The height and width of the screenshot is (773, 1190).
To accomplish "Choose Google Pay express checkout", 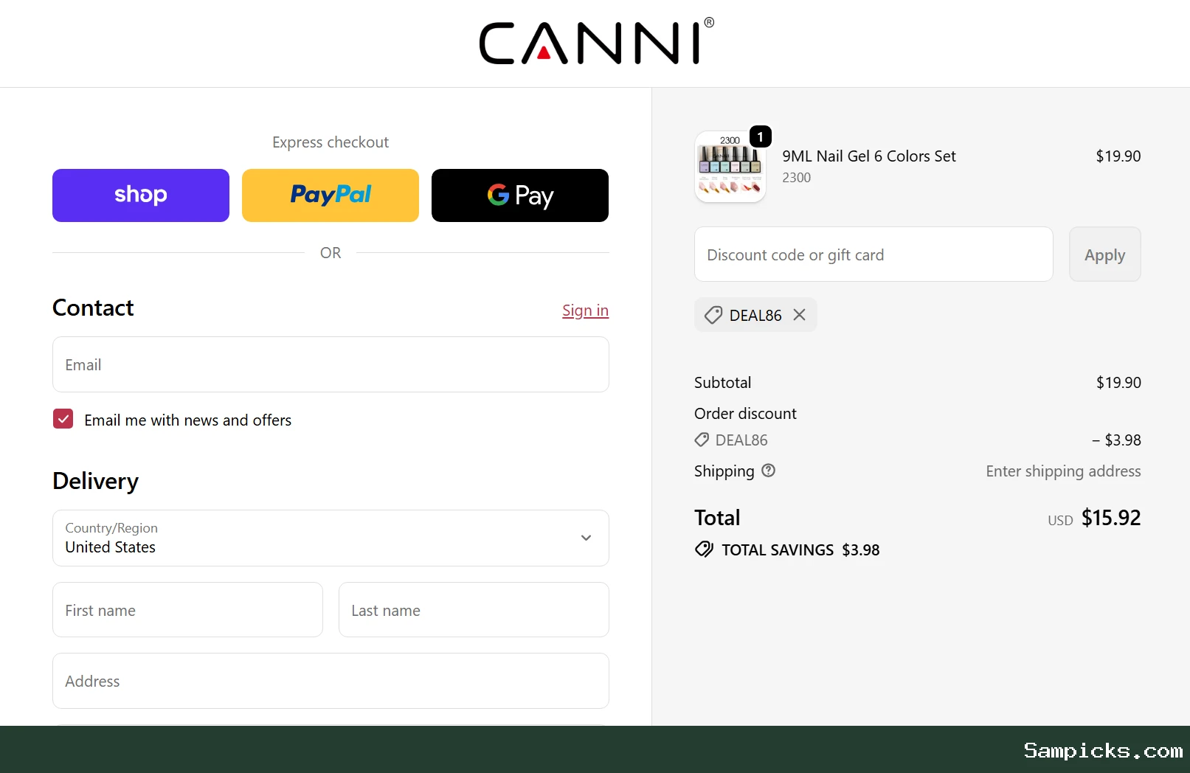I will [x=520, y=195].
